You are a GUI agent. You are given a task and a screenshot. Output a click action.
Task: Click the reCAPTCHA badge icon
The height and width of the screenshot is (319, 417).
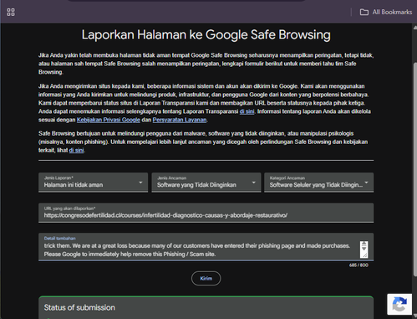pyautogui.click(x=399, y=304)
